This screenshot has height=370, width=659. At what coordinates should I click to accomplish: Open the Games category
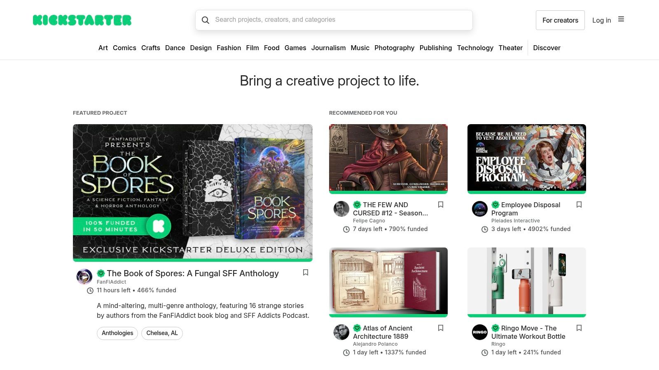point(295,48)
